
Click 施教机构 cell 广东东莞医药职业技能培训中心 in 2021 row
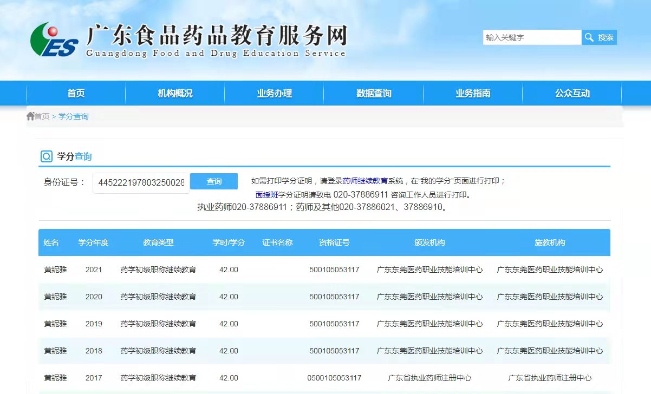(550, 270)
